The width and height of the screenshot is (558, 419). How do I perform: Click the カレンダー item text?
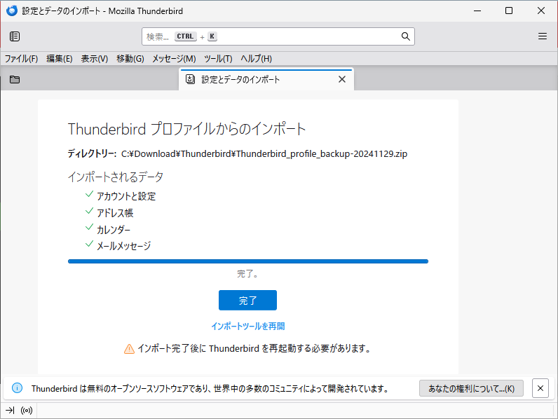(x=114, y=229)
